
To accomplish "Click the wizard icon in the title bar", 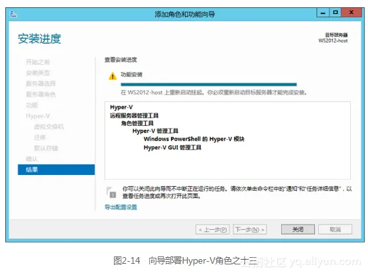I will pyautogui.click(x=13, y=15).
